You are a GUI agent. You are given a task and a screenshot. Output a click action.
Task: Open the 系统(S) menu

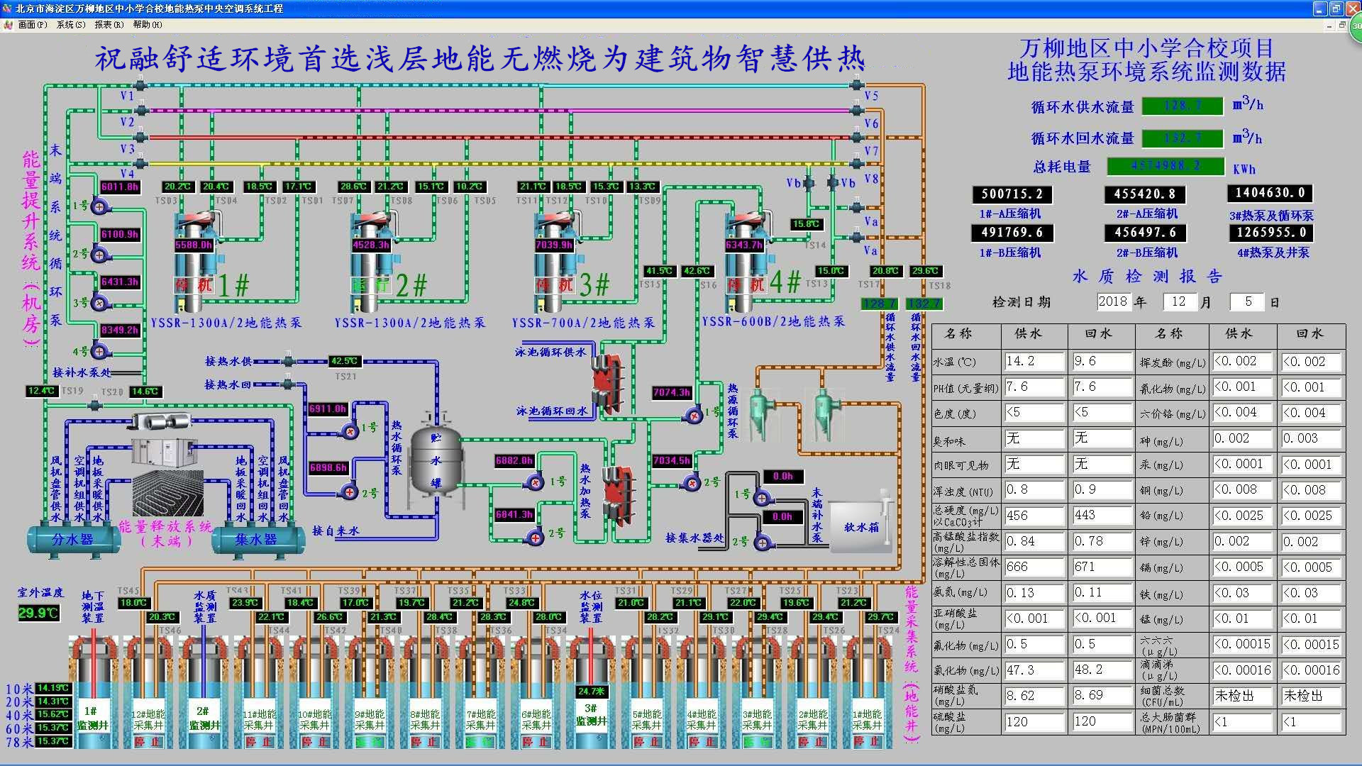tap(71, 23)
